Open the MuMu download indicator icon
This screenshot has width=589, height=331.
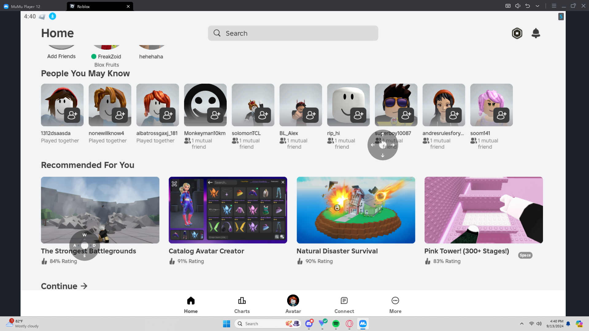click(x=52, y=16)
